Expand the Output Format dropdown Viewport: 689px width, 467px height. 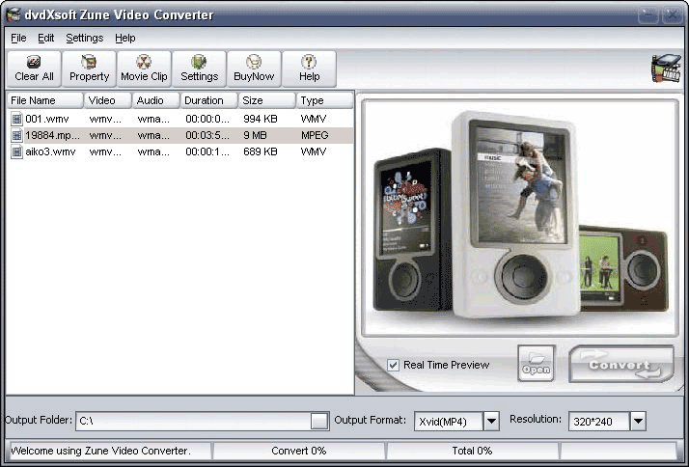[491, 421]
